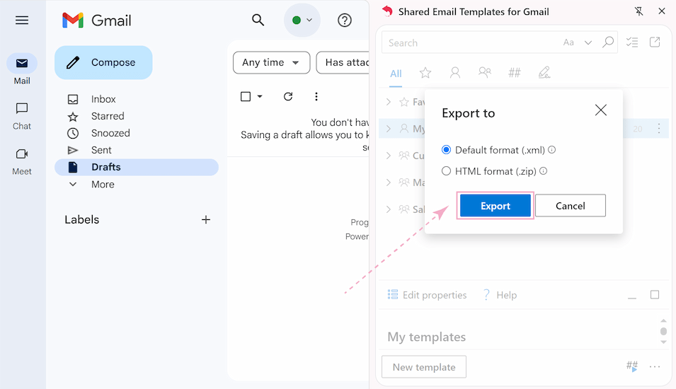Open the Any time filter dropdown
The image size is (676, 389).
click(271, 62)
